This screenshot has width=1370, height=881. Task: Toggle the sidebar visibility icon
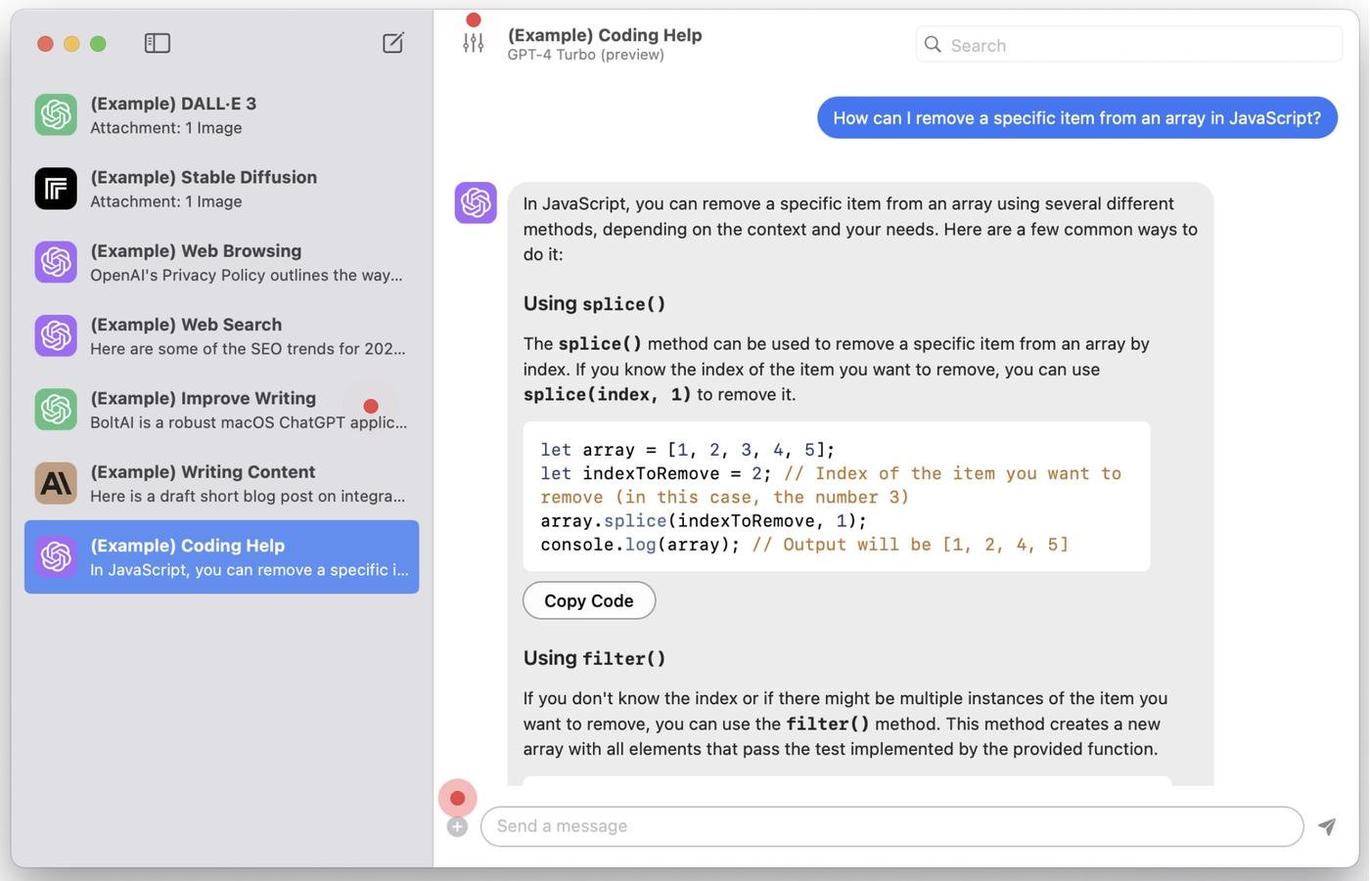[157, 43]
